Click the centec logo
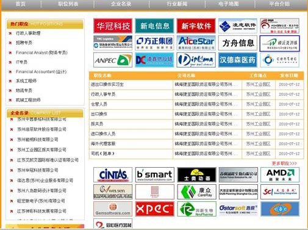Viewport: 308px width, 230px height. (279, 60)
